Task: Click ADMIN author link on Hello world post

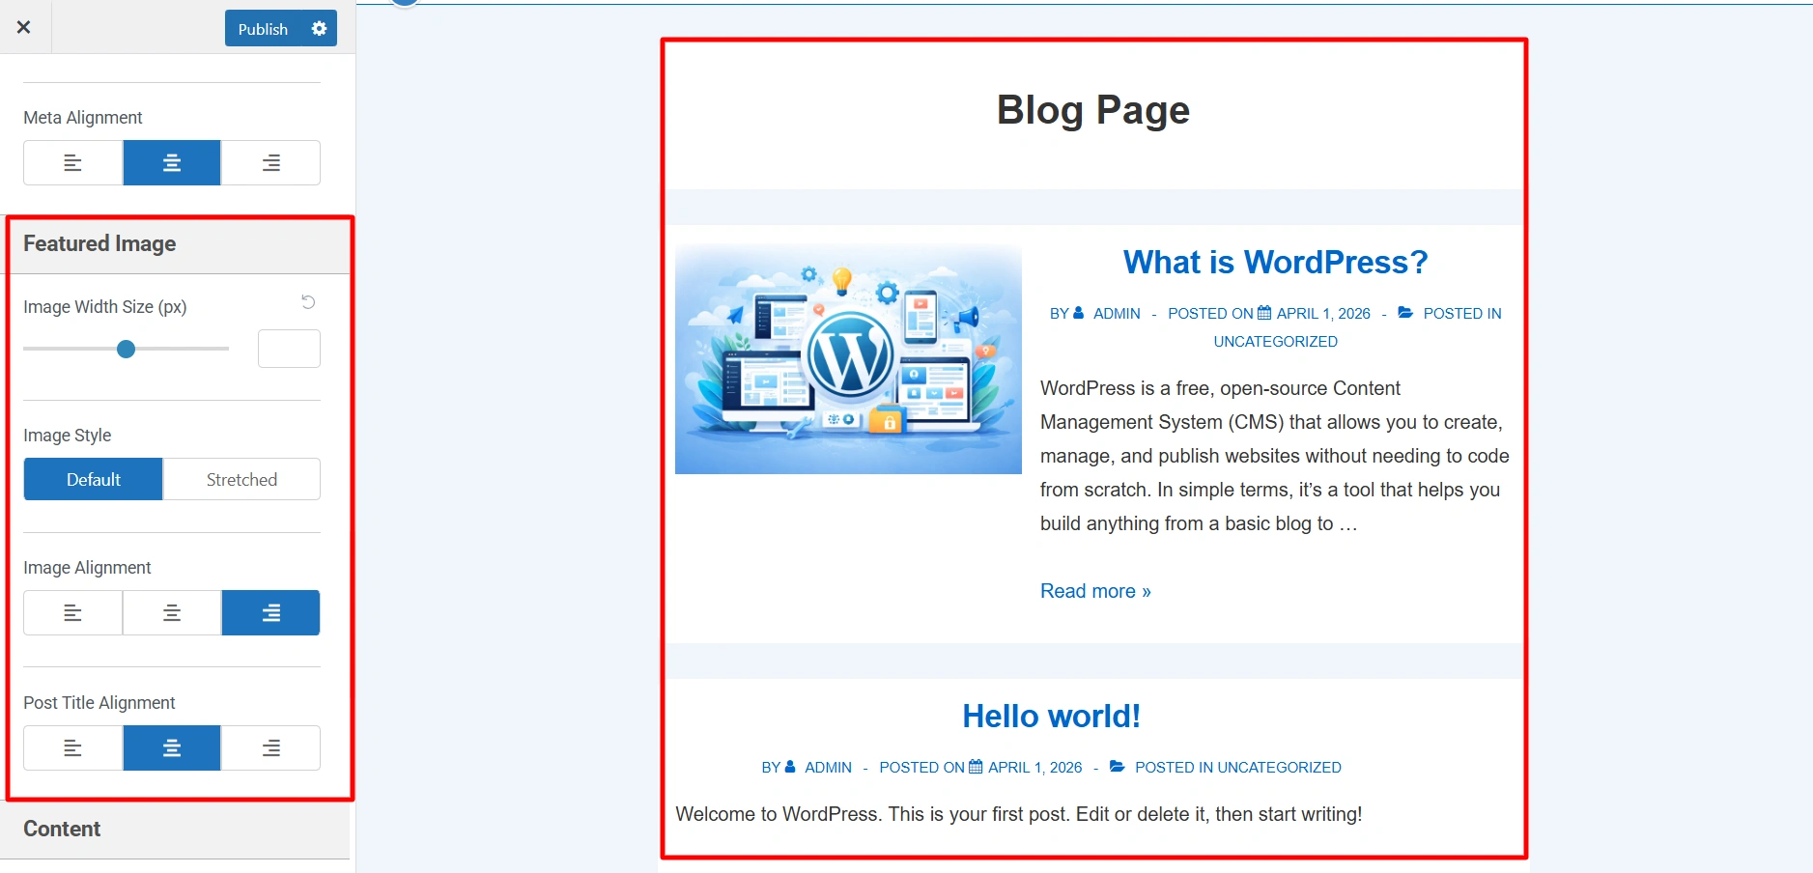Action: click(x=828, y=768)
